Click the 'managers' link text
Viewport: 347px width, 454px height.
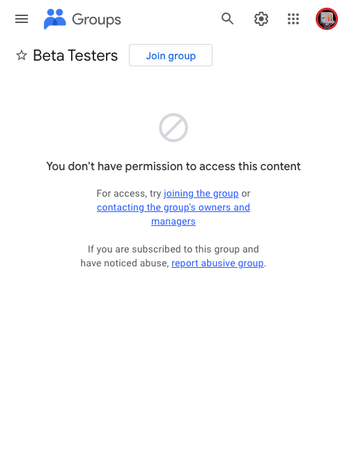click(173, 221)
